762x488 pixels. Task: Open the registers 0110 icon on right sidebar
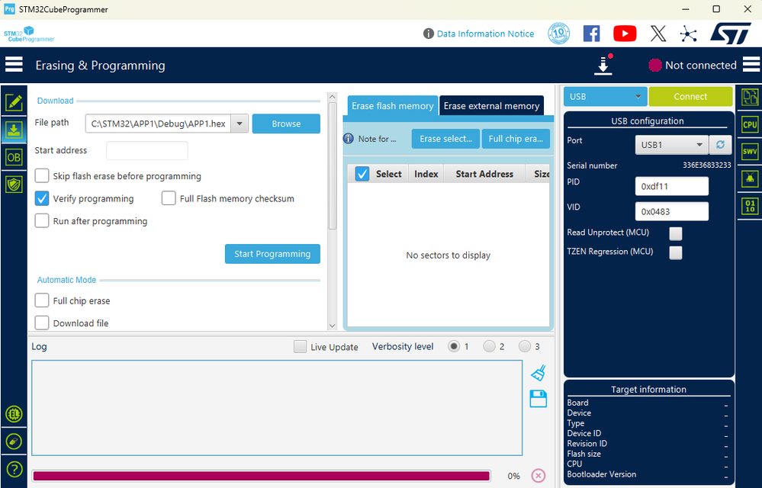tap(749, 207)
